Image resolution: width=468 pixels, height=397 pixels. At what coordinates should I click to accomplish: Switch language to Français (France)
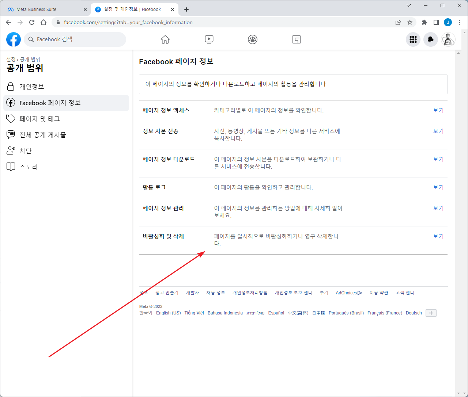[x=385, y=313]
